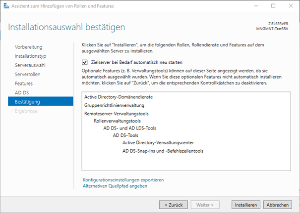The width and height of the screenshot is (300, 213).
Task: Select the Bestätigung step in sidebar
Action: click(27, 102)
